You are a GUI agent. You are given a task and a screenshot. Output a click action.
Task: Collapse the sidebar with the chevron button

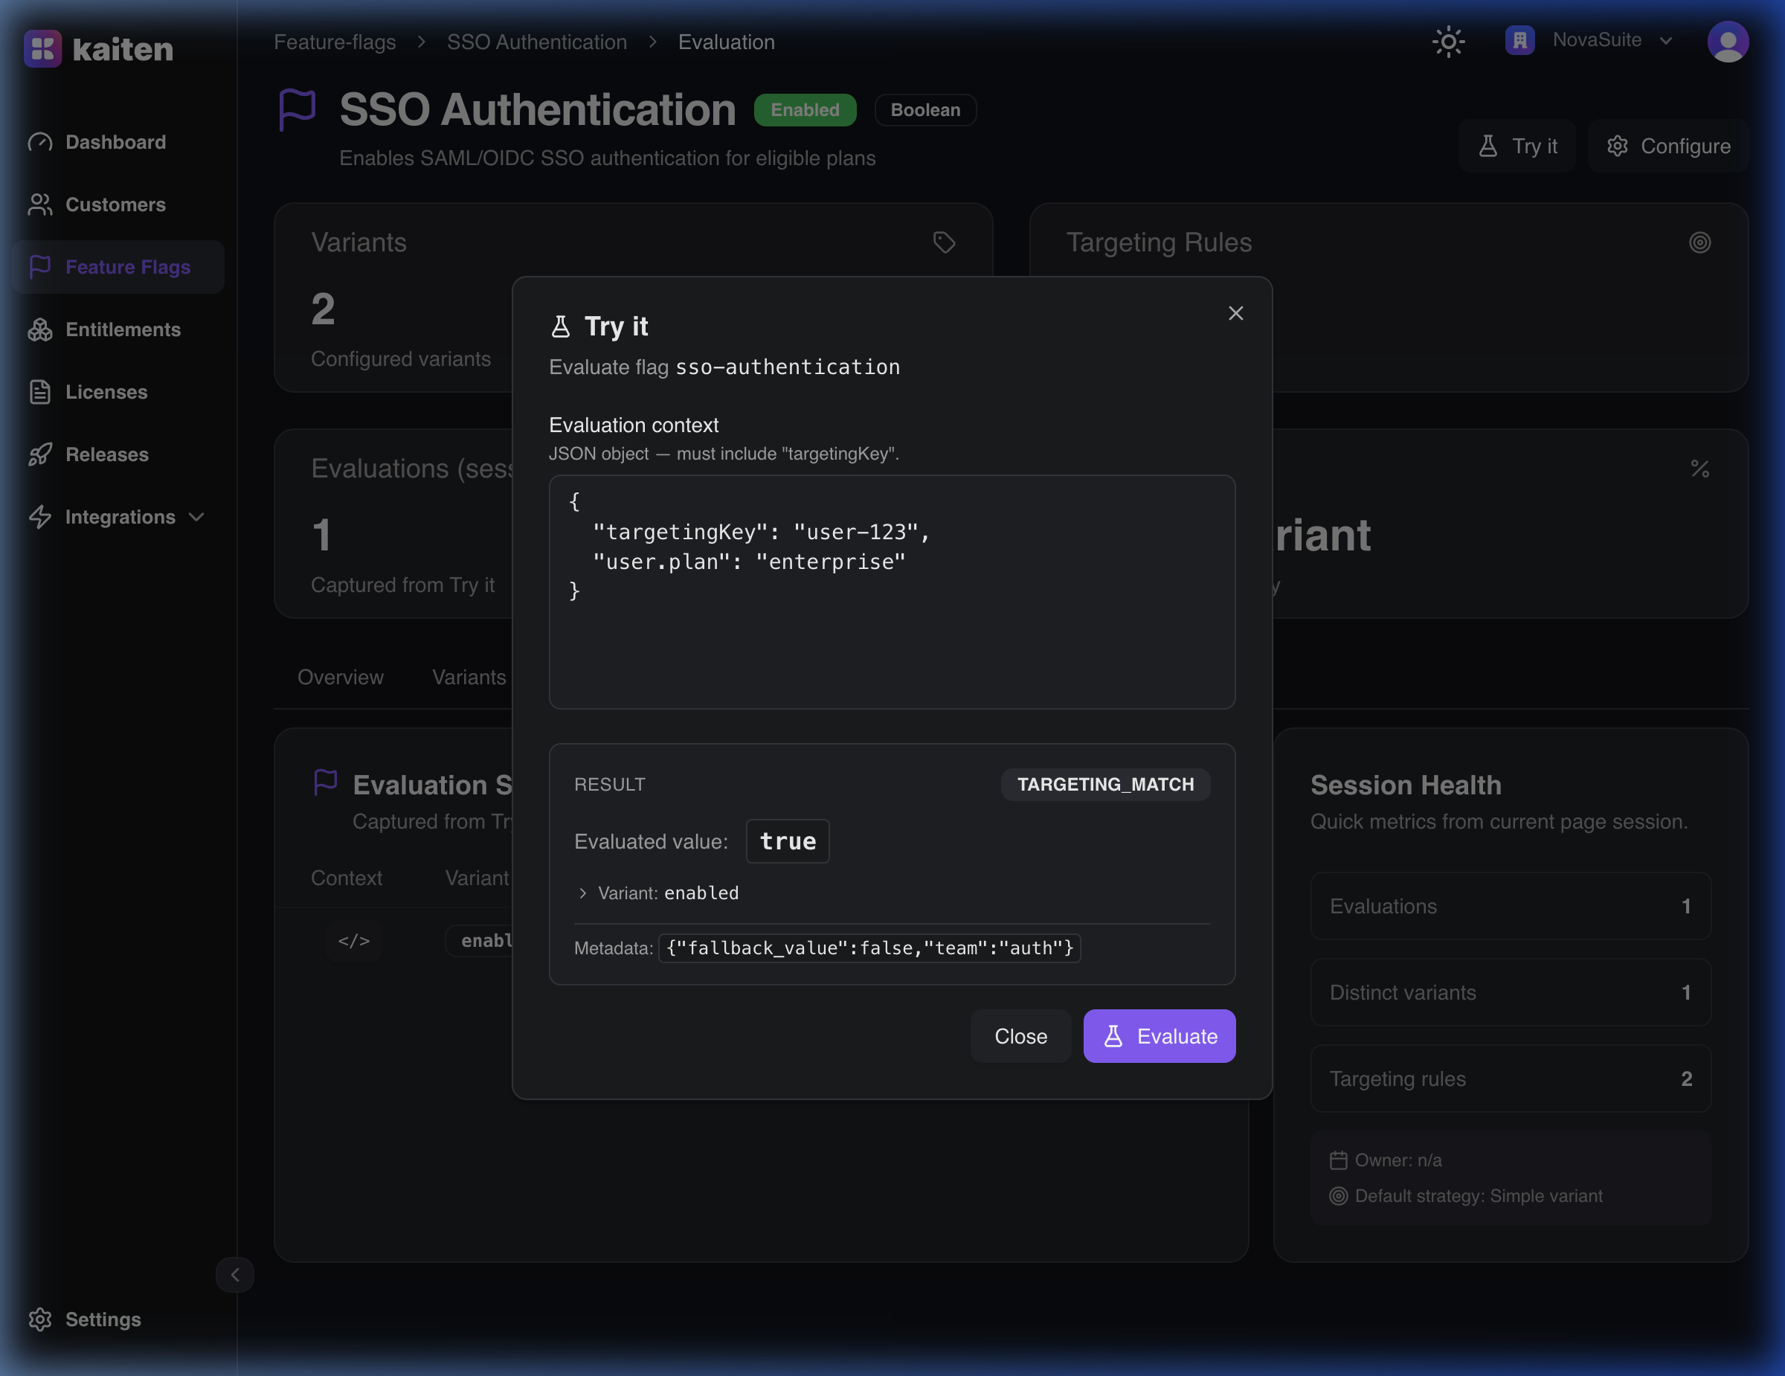pos(234,1275)
